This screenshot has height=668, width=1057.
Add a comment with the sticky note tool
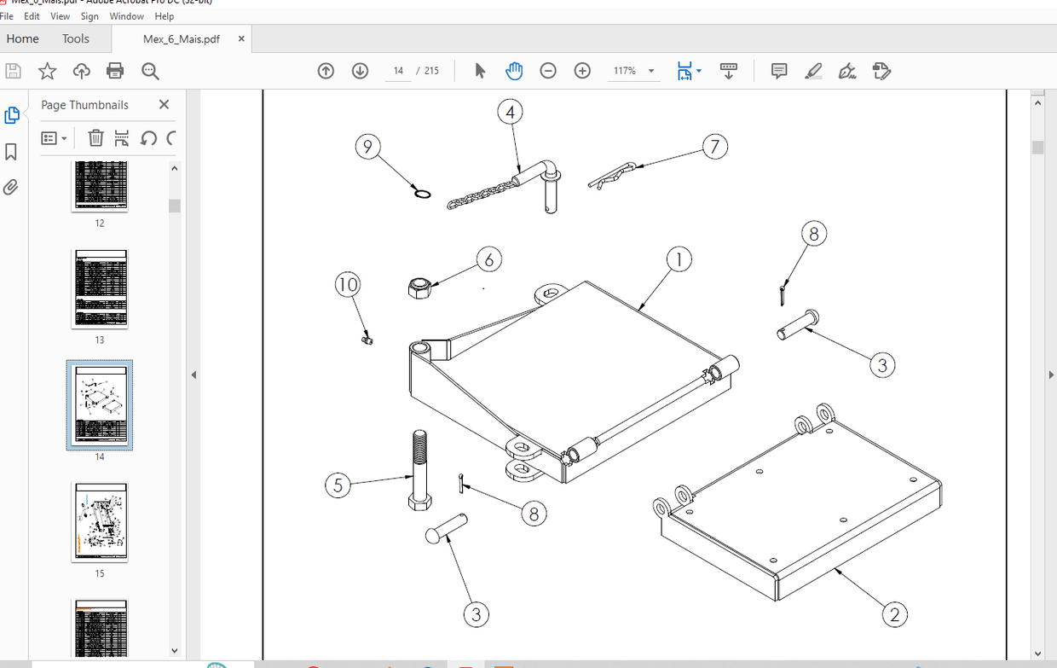coord(778,72)
